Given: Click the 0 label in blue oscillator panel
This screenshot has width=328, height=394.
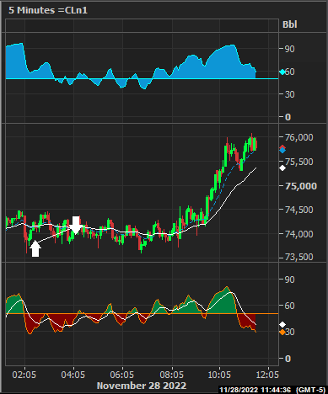Looking at the screenshot, I should tap(288, 117).
